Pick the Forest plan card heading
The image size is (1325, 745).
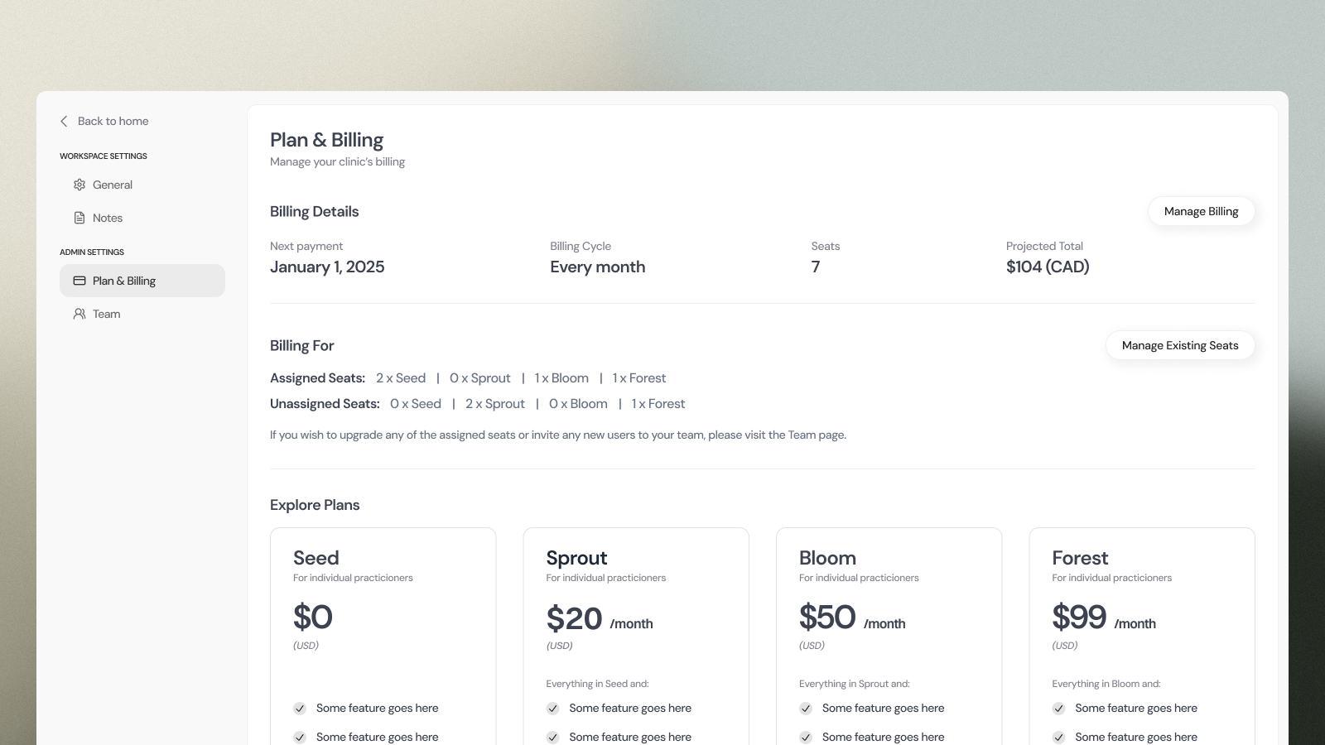point(1080,558)
